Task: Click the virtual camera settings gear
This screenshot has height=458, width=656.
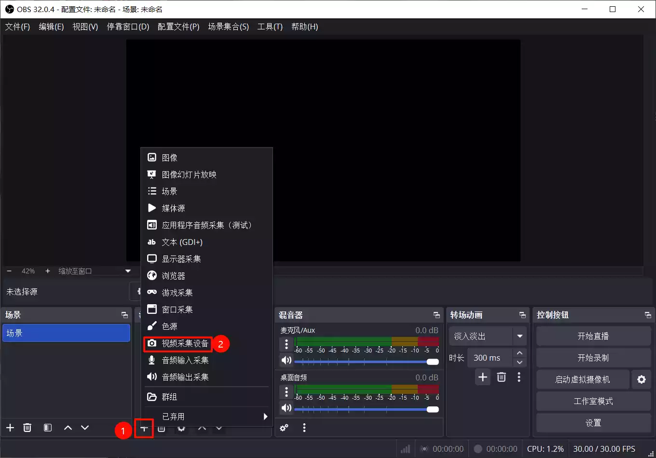Action: (642, 379)
